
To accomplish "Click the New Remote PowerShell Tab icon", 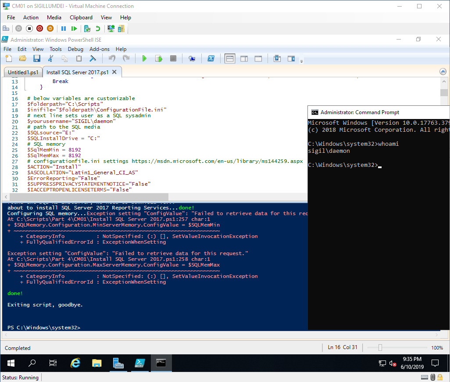I will pos(192,58).
